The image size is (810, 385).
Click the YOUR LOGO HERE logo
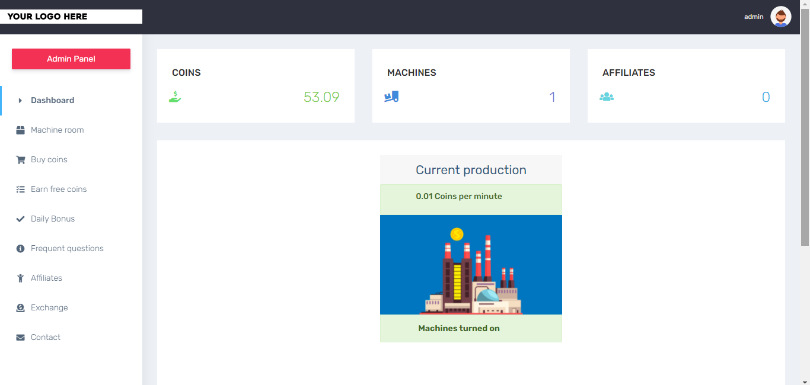tap(71, 17)
